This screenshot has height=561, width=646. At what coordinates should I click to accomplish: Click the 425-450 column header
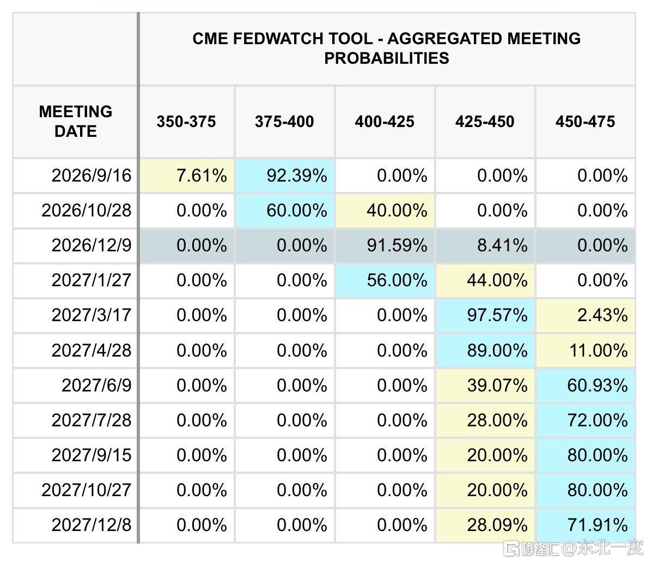485,122
